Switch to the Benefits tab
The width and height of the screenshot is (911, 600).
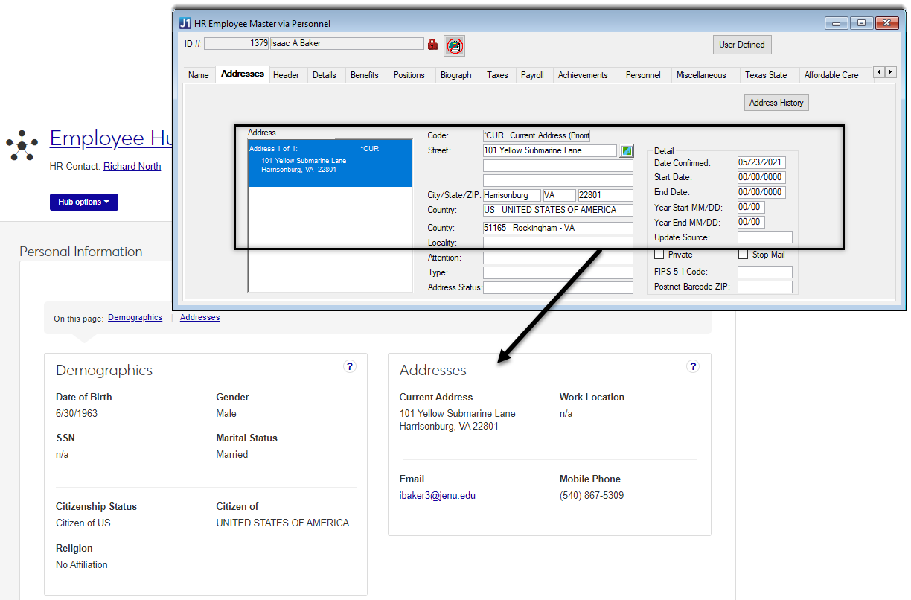tap(365, 75)
